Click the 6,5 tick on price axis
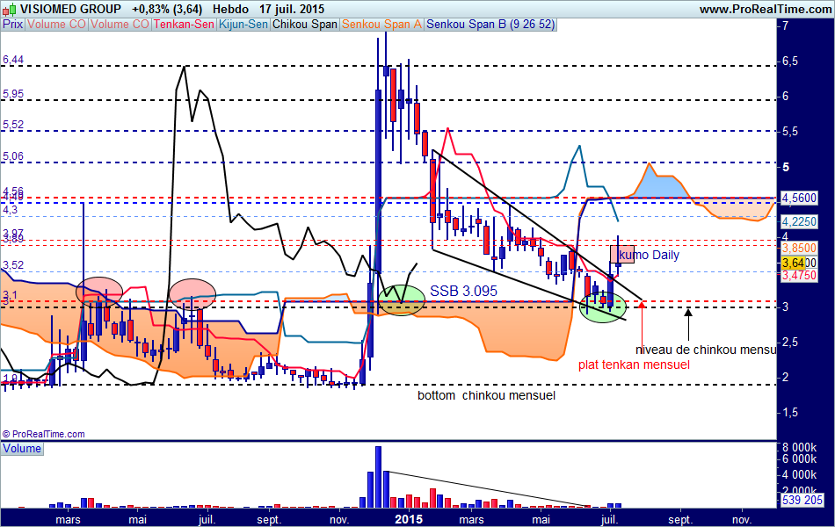This screenshot has width=835, height=527. [x=790, y=61]
